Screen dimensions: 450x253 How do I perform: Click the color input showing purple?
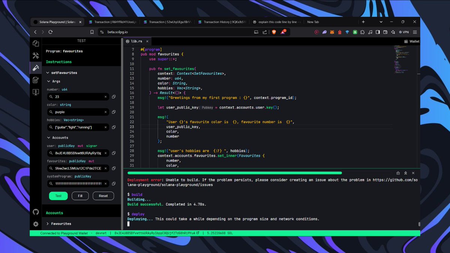pos(78,112)
